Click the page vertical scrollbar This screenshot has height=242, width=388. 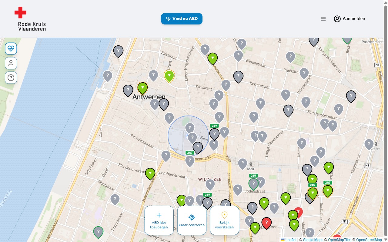coord(386,121)
